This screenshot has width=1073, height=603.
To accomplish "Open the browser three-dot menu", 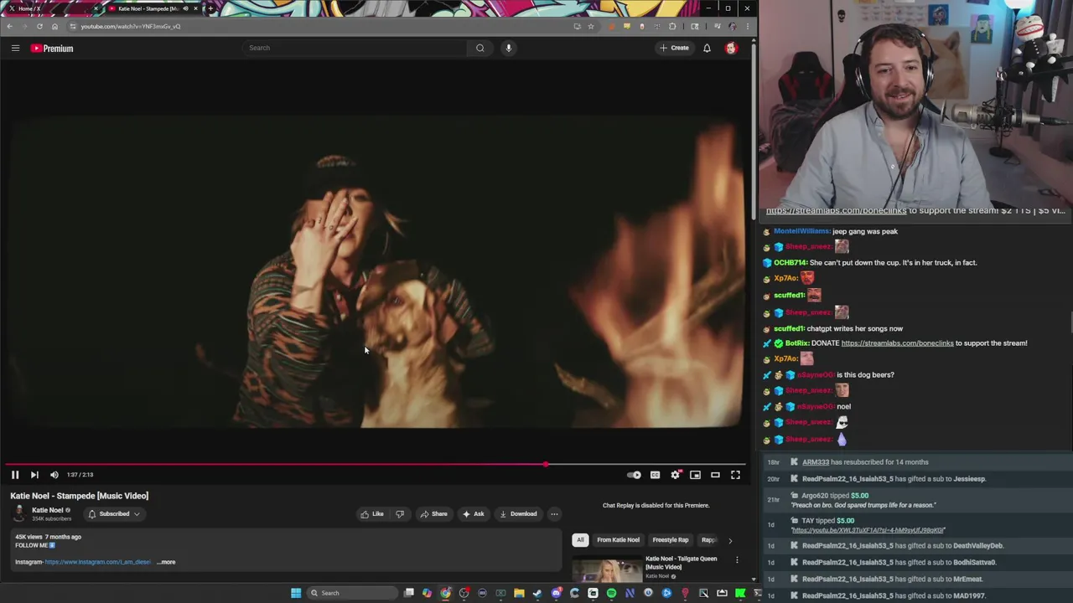I will [747, 26].
